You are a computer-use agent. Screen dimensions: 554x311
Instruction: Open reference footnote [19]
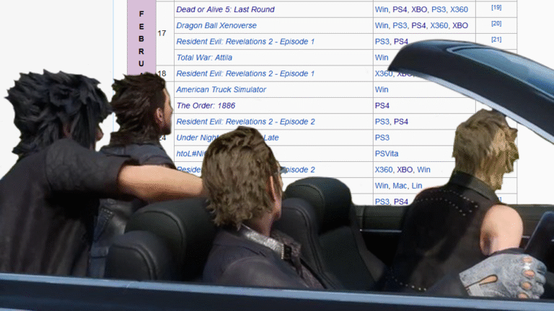click(x=496, y=7)
